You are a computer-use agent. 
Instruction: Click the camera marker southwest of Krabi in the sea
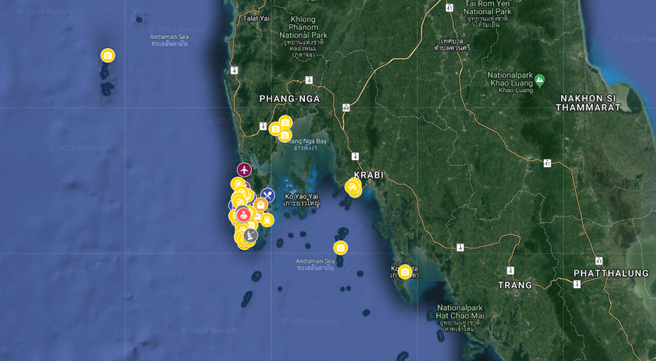pos(340,248)
